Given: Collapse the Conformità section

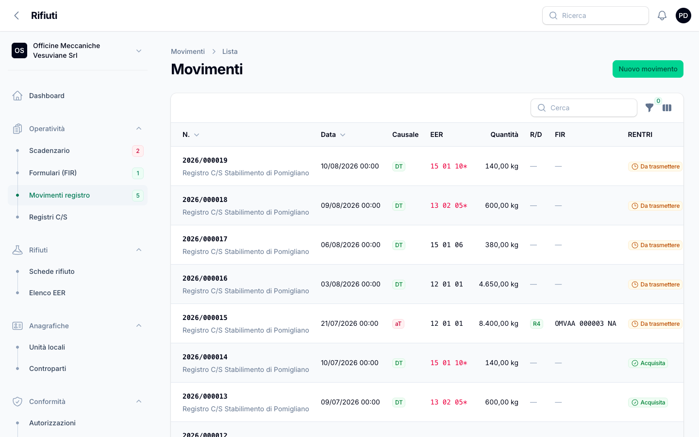Looking at the screenshot, I should [139, 402].
